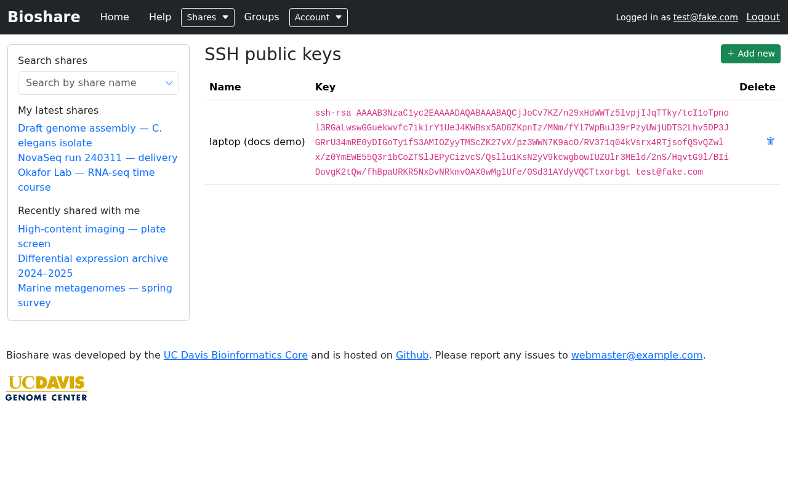Screen dimensions: 788x492
Task: Visit the UC Davis Bioinformatics Core link
Action: (236, 355)
